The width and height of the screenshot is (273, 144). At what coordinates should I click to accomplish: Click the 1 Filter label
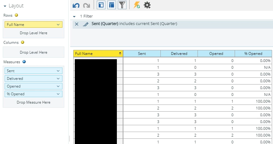[86, 16]
